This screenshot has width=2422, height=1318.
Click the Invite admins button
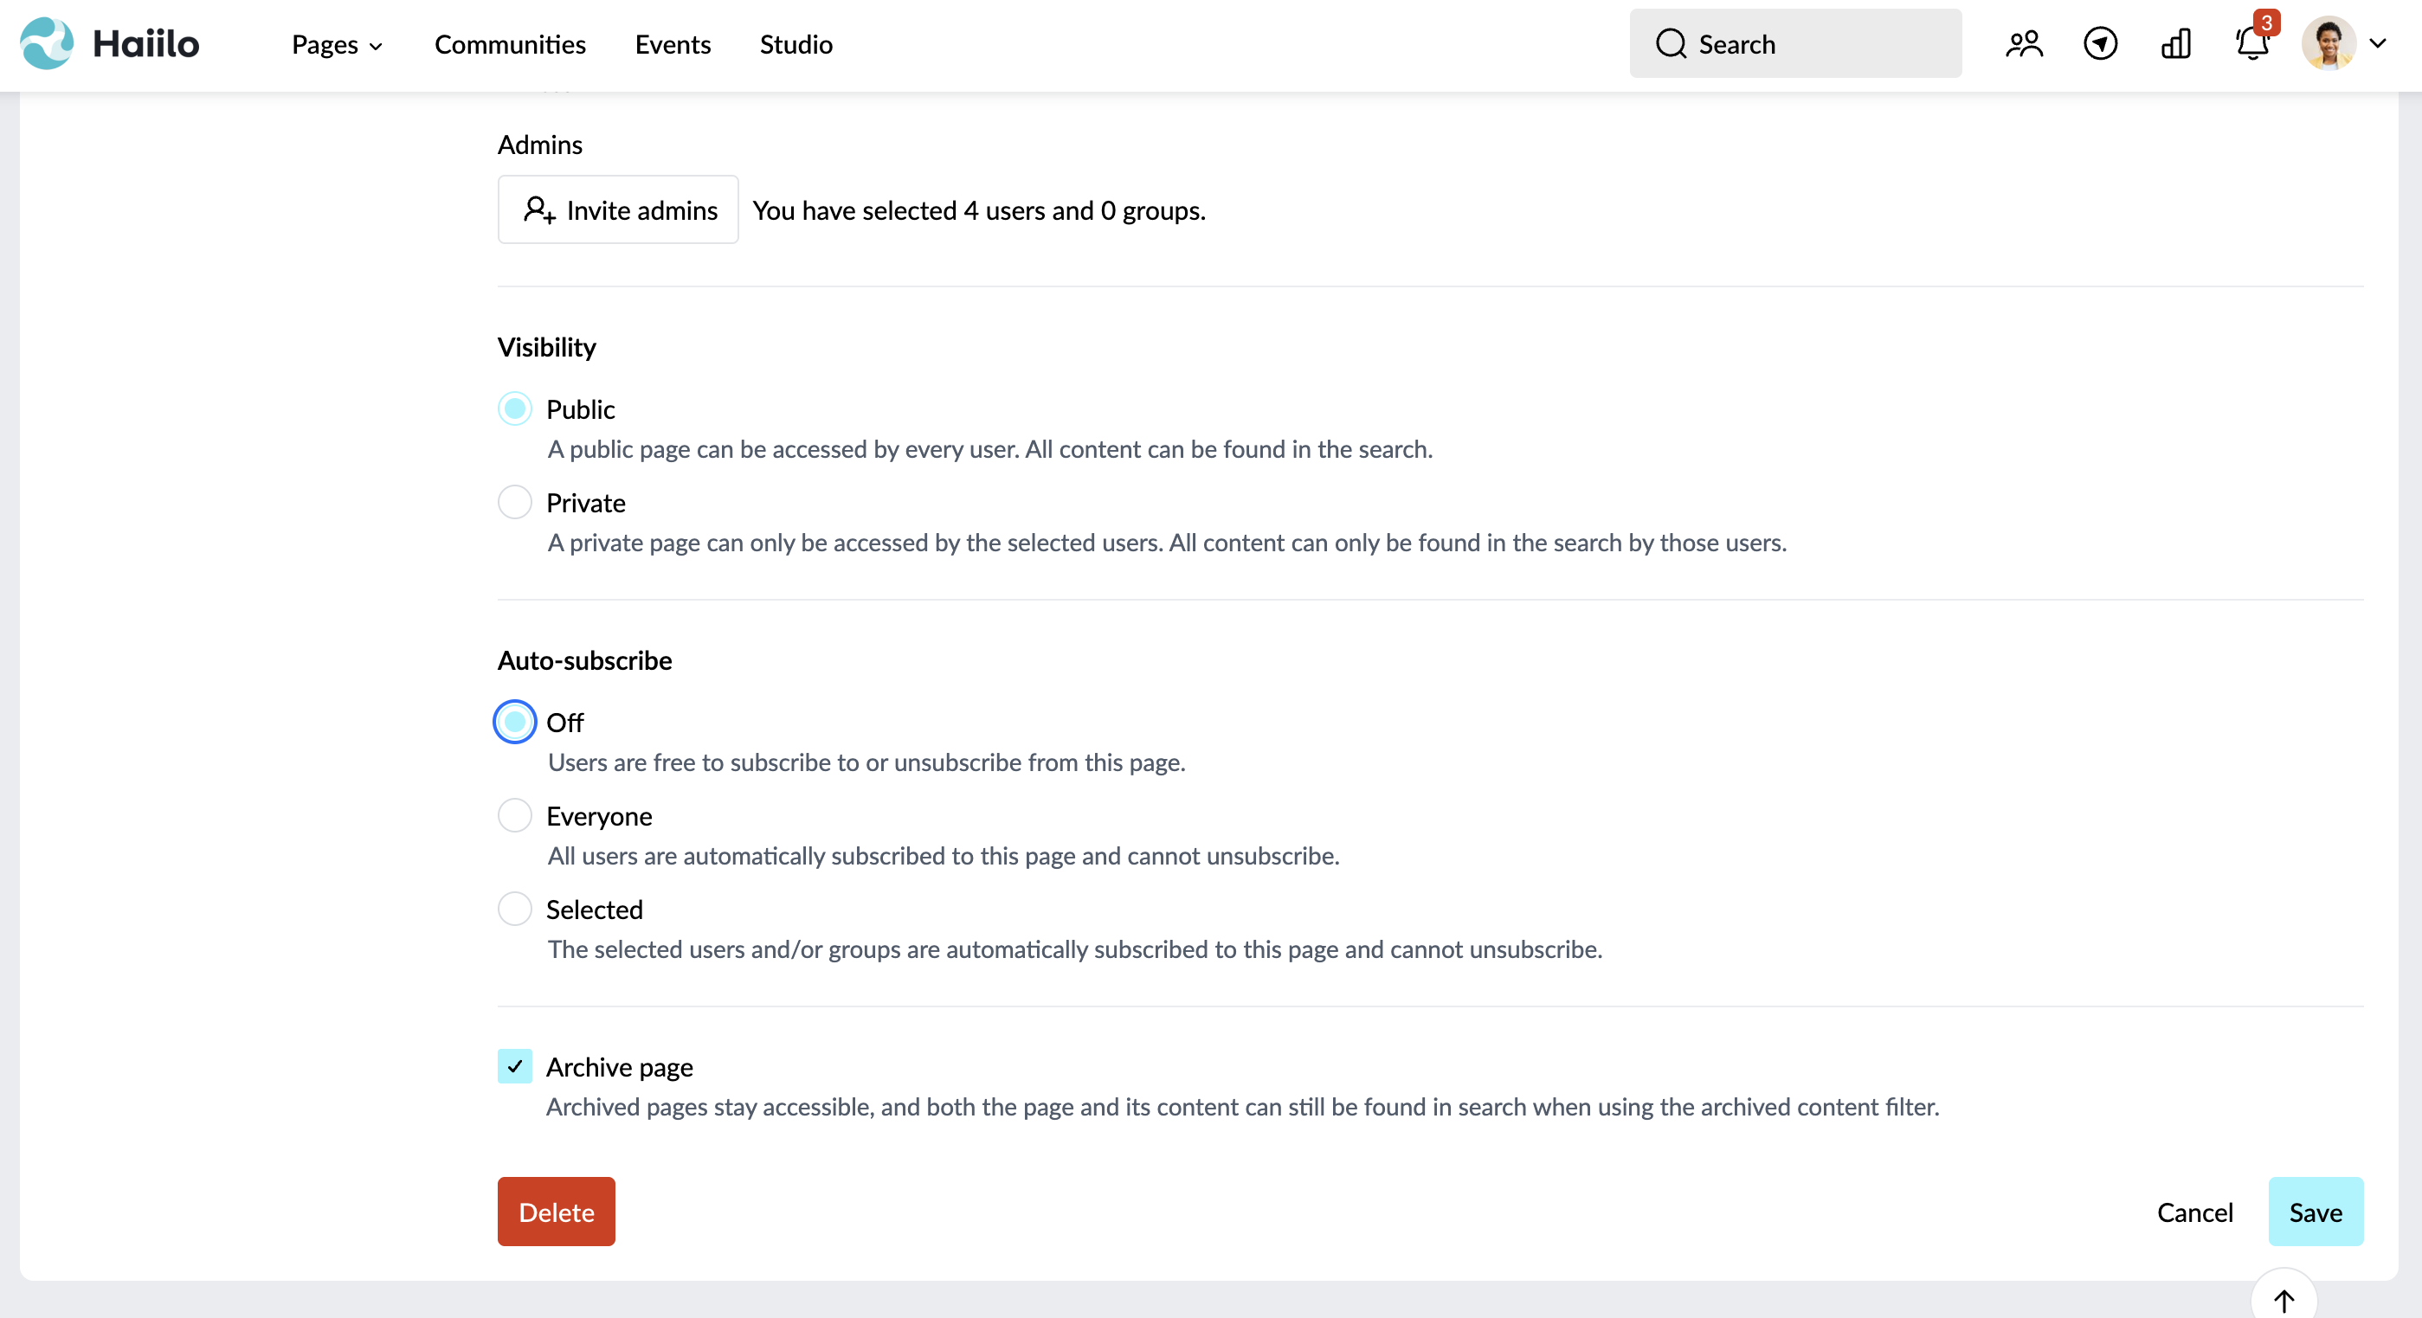618,209
